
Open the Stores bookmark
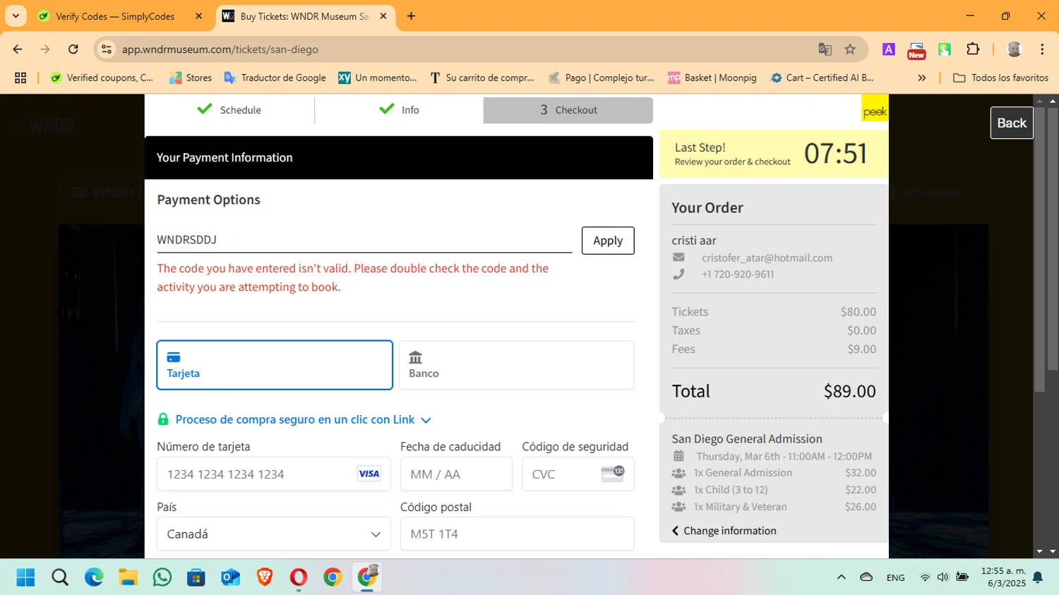[191, 78]
